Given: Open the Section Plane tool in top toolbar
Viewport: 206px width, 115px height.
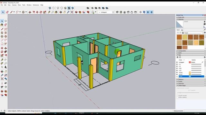Looking at the screenshot, I should pos(140,12).
